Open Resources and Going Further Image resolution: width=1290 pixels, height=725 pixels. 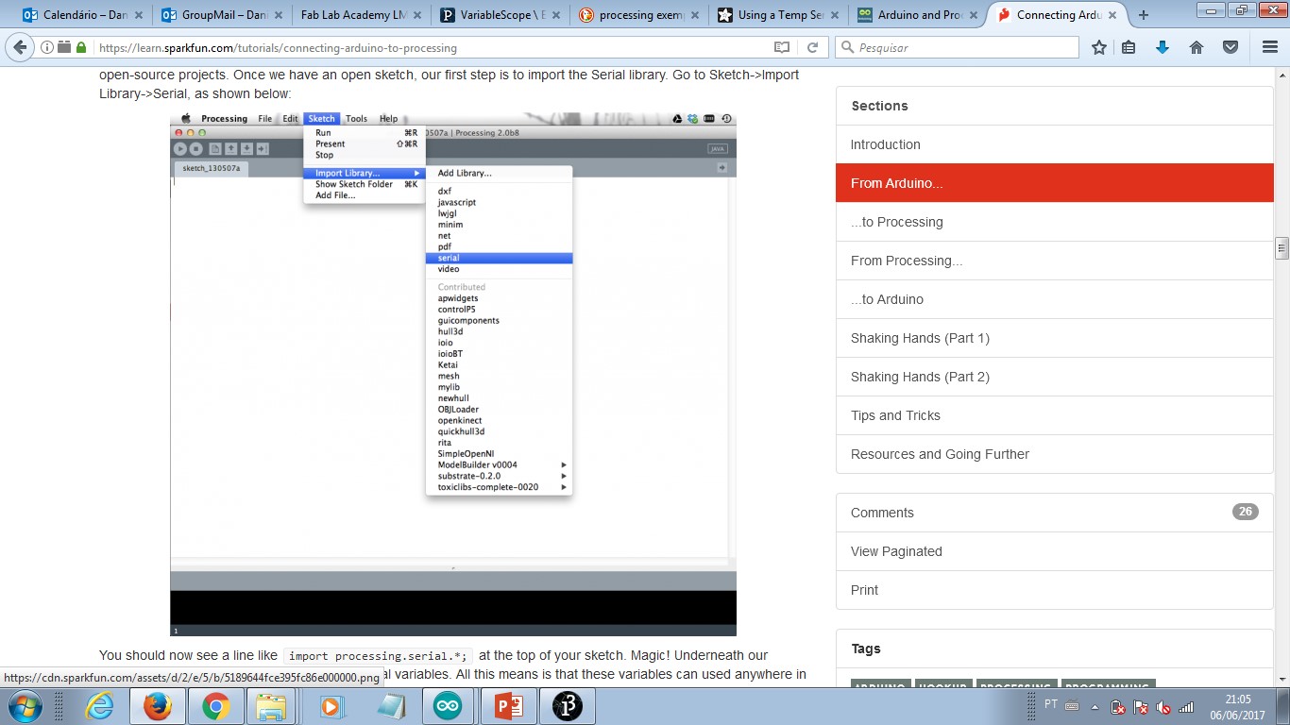[x=1054, y=454]
